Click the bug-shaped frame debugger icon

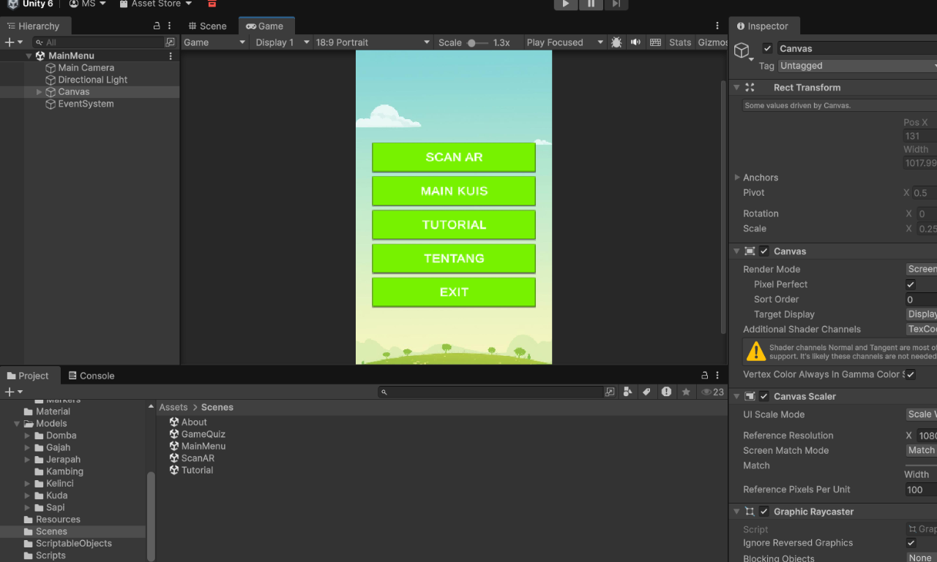click(616, 42)
